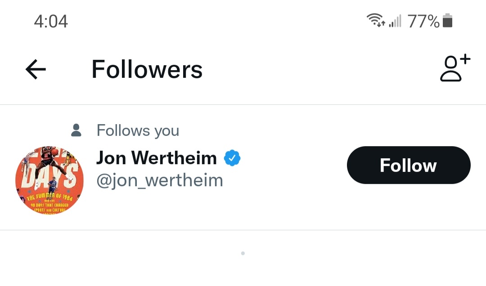Tap the 77% battery percentage
The height and width of the screenshot is (286, 486).
tap(423, 22)
